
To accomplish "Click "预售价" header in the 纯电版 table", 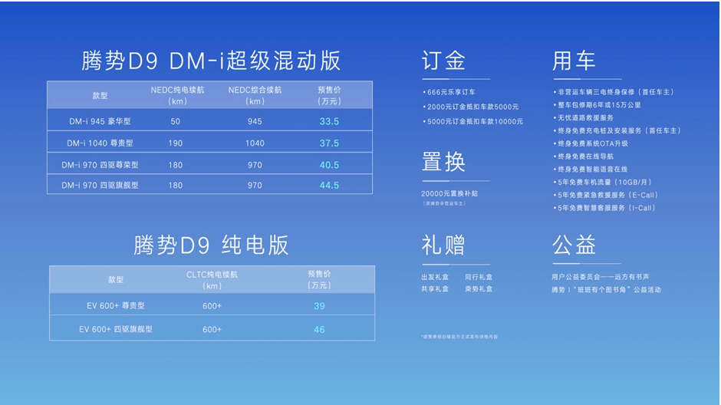I will 319,280.
